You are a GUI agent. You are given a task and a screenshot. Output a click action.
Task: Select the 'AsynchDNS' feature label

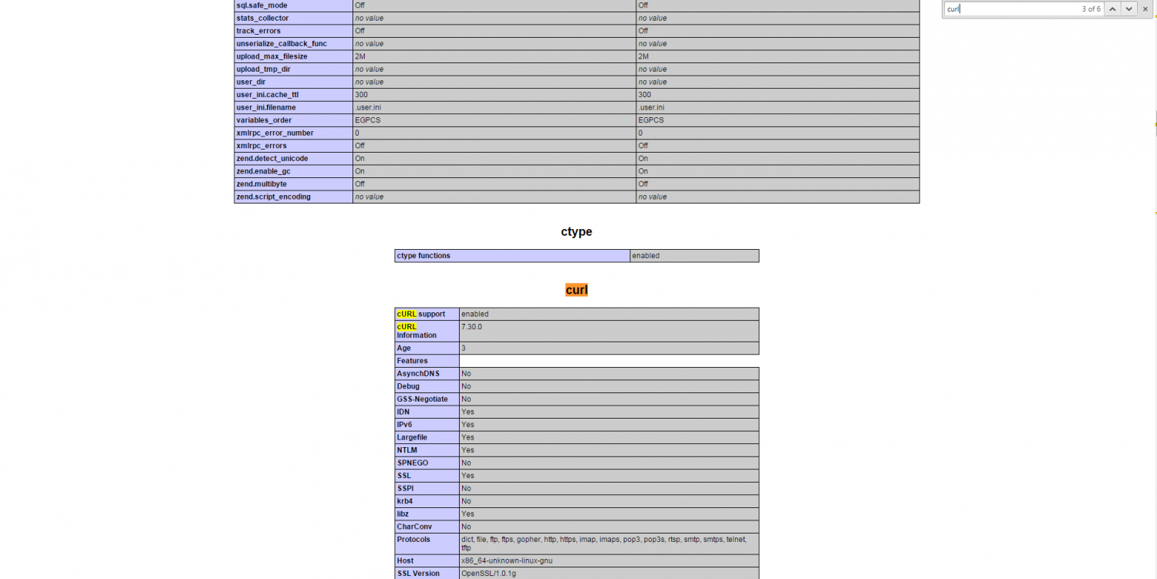417,373
